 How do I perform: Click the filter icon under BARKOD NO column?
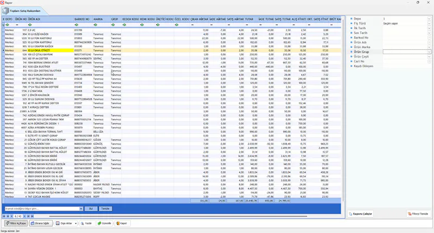click(76, 25)
